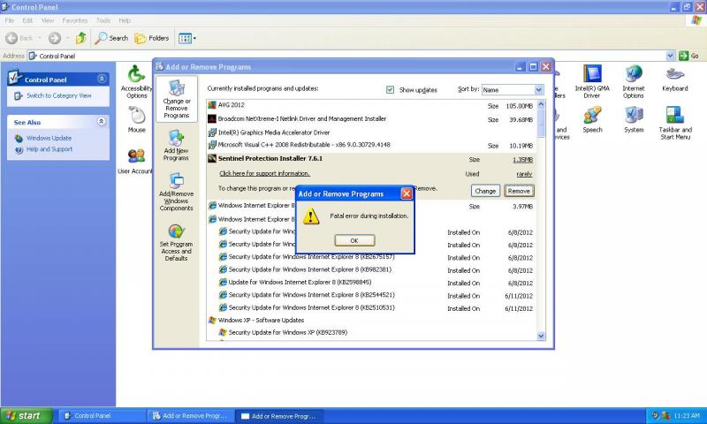
Task: Open the Mouse control panel icon
Action: 137,120
